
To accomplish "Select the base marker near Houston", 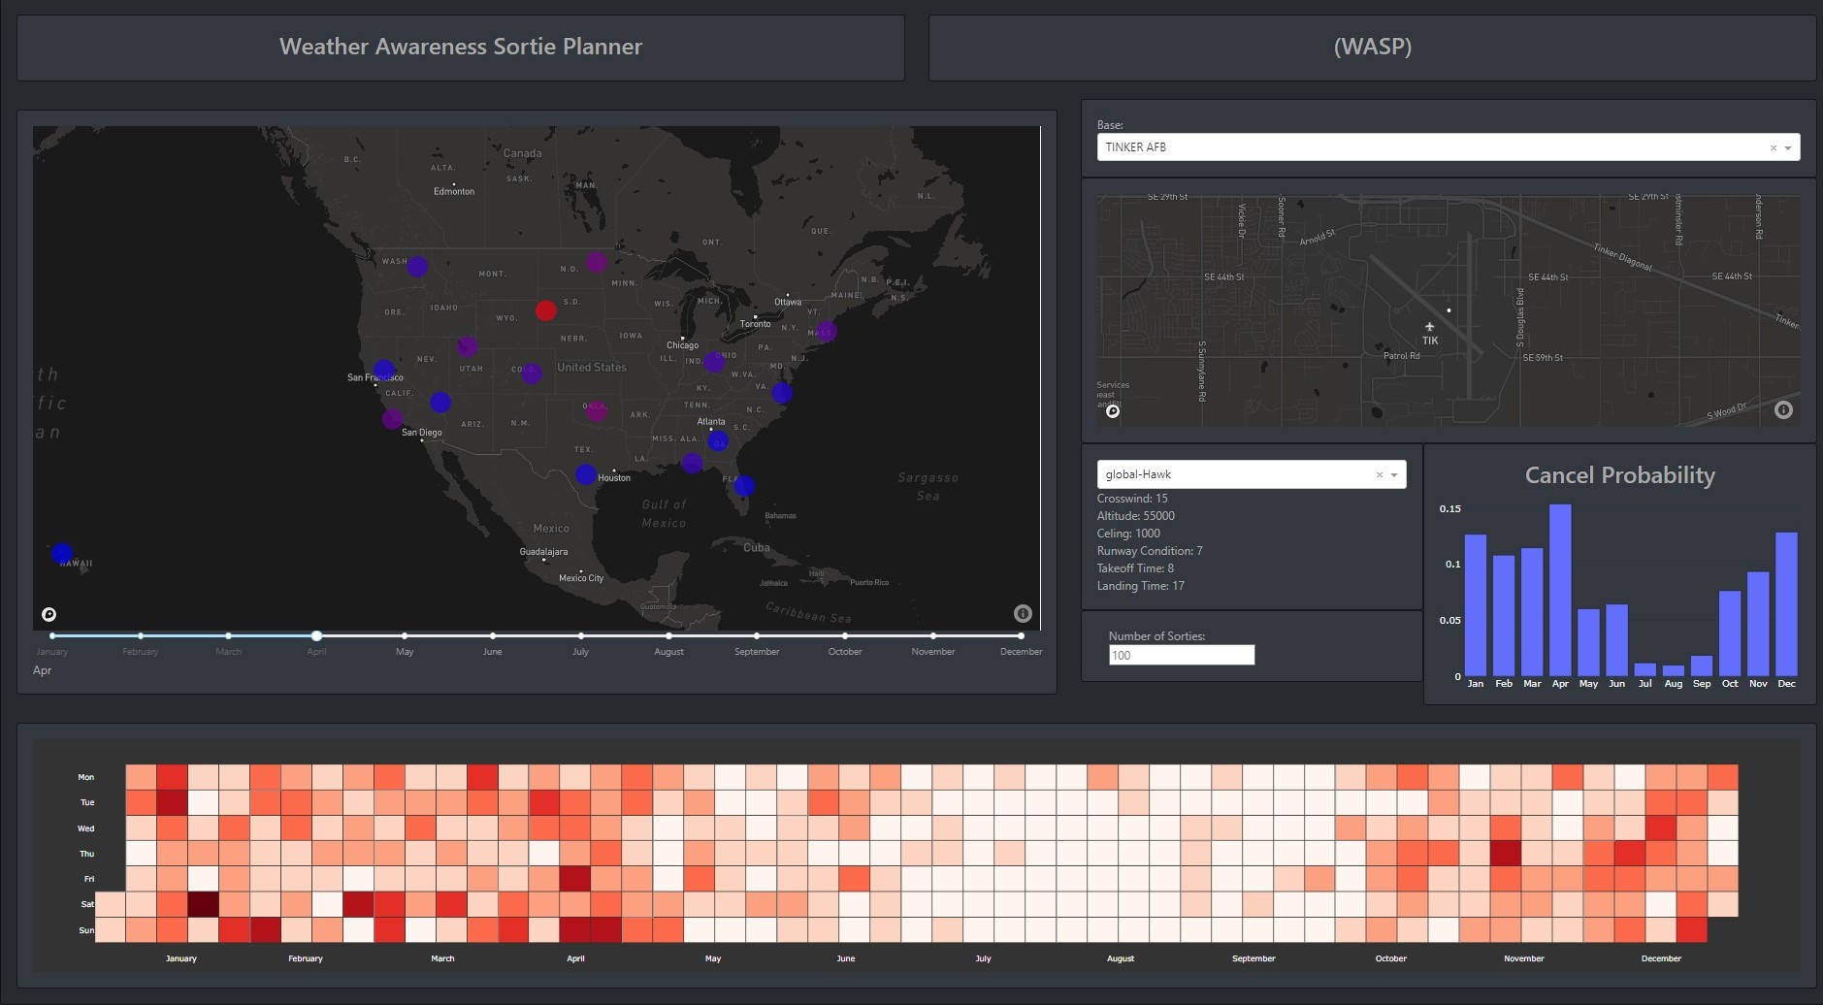I will (x=586, y=474).
